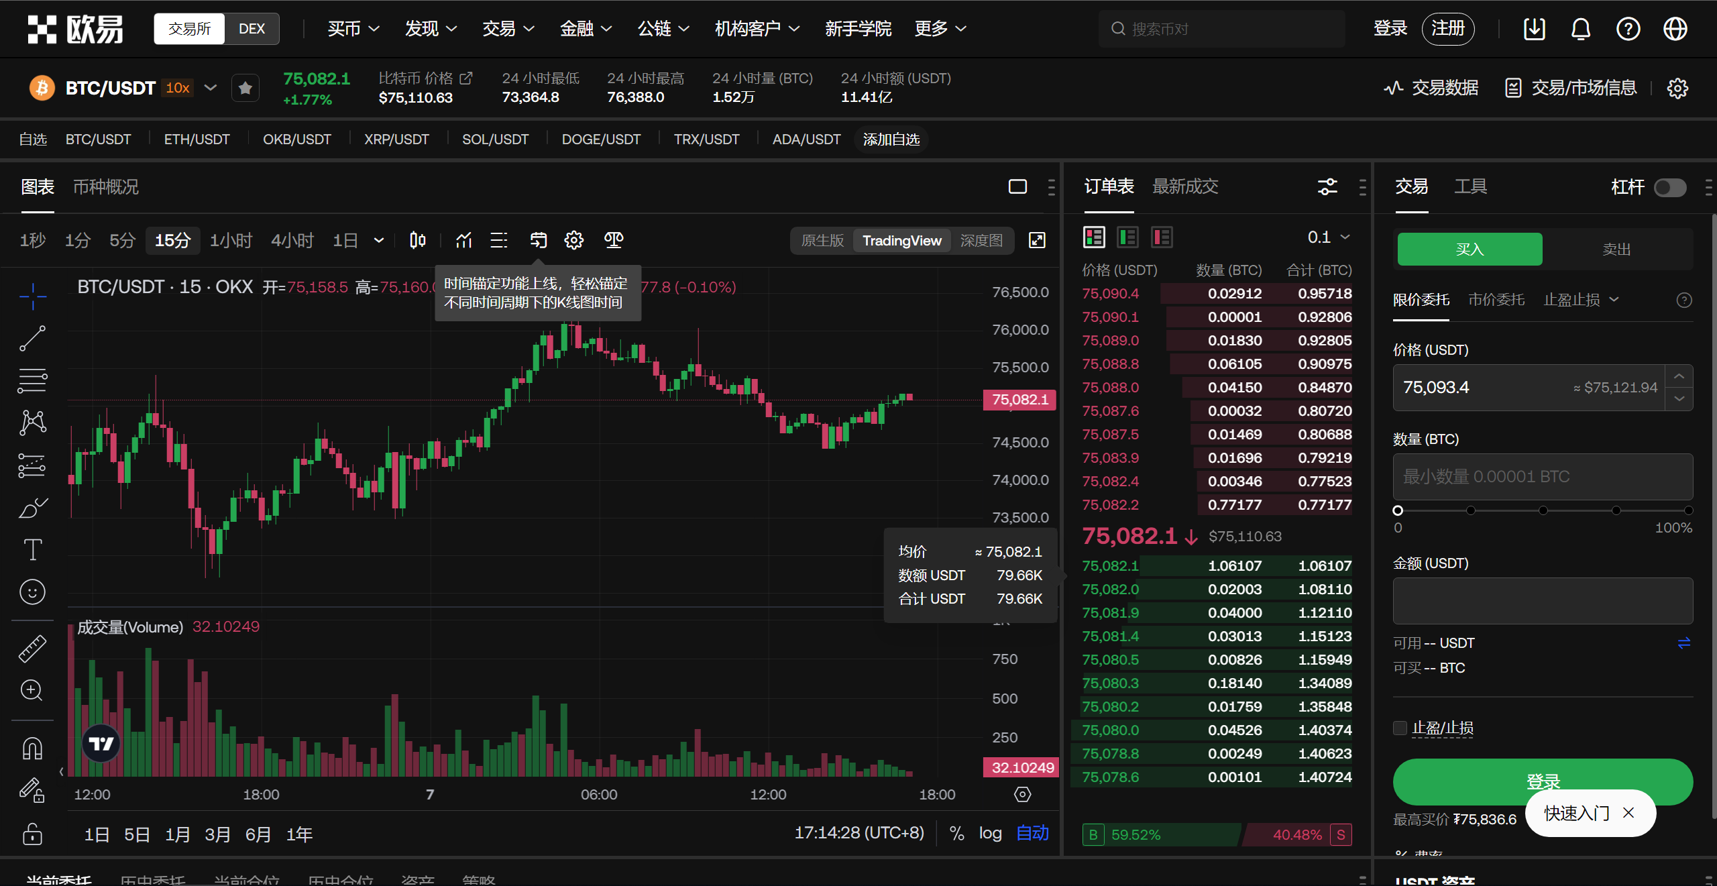Viewport: 1717px width, 886px height.
Task: Expand the 1日 timeframe dropdown arrow
Action: [379, 240]
